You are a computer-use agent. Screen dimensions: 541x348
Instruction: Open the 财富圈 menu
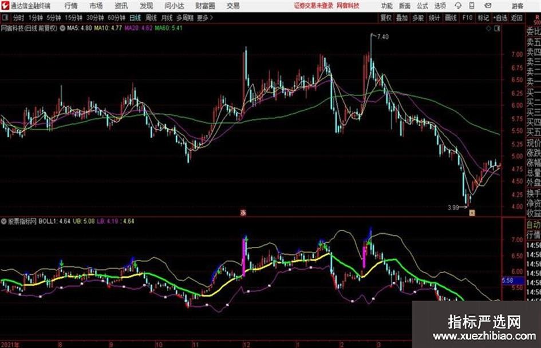point(205,6)
